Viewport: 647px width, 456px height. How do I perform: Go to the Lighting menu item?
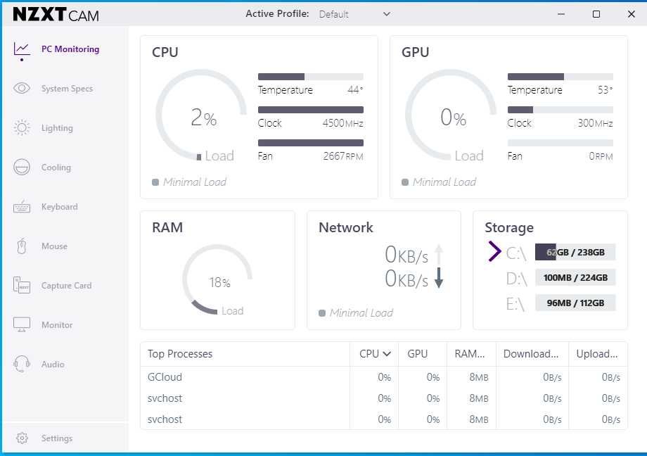tap(57, 128)
